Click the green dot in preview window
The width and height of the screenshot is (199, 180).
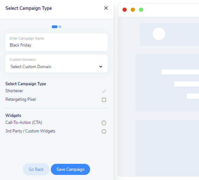(x=141, y=10)
